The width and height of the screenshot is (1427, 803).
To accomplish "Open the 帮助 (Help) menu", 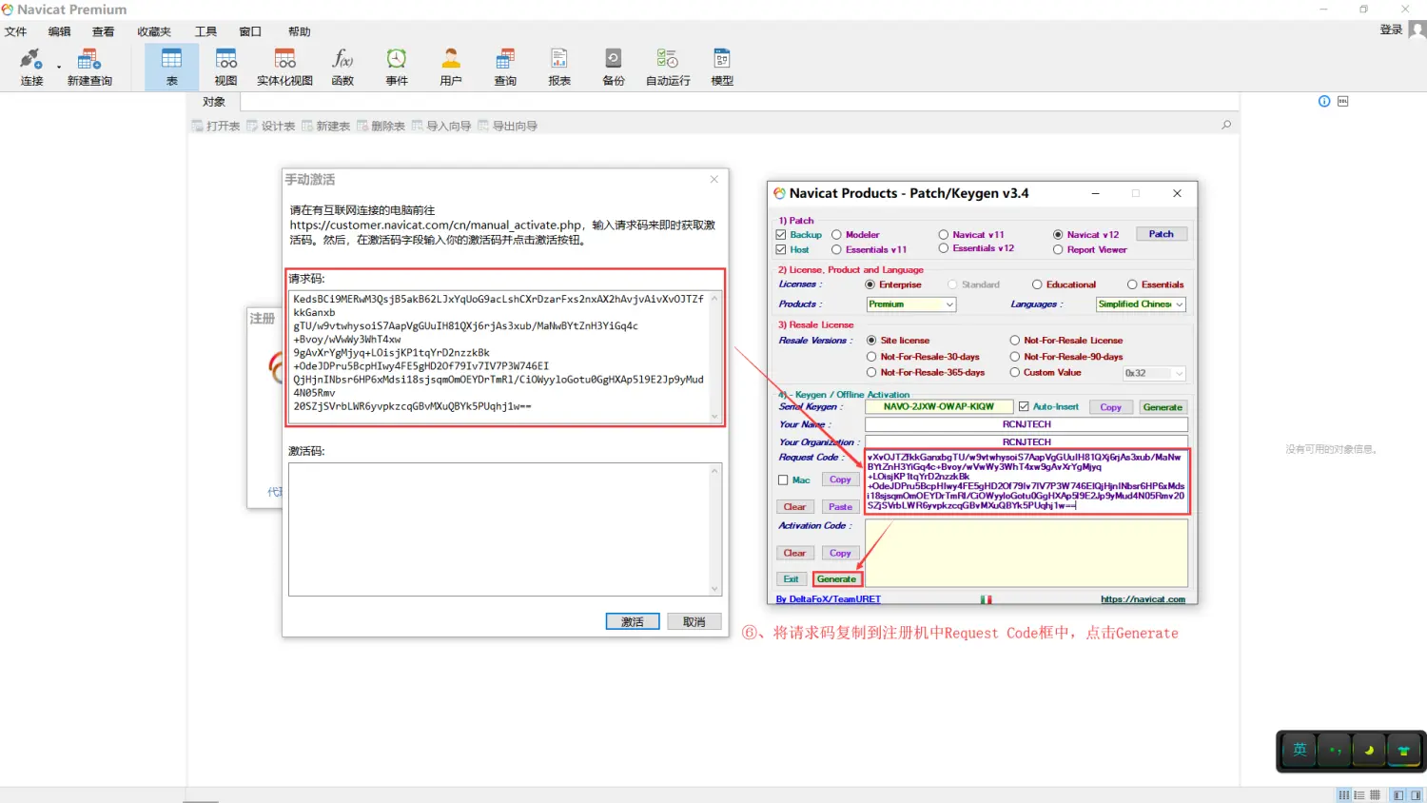I will coord(299,31).
